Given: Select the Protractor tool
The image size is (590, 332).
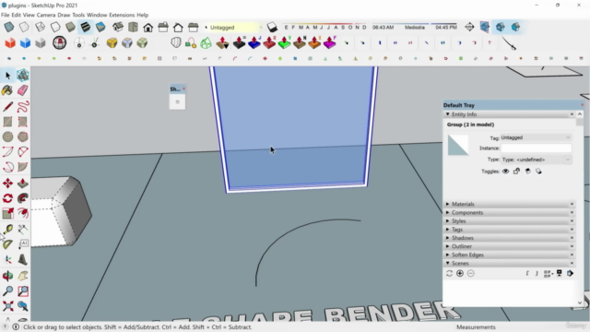Looking at the screenshot, I should 7,244.
